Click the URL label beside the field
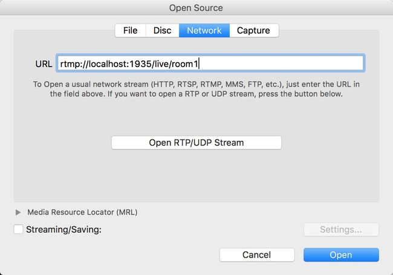 [x=44, y=64]
